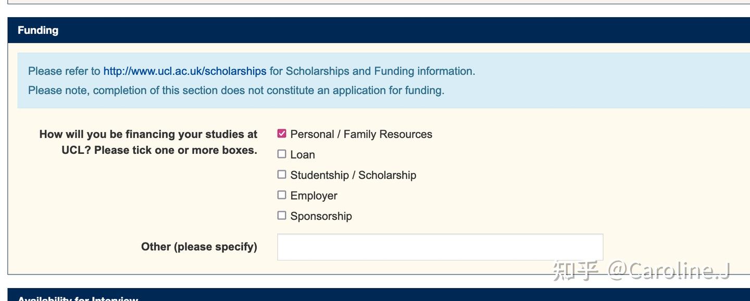The image size is (750, 301).
Task: Enable the Employer checkbox
Action: tap(282, 195)
